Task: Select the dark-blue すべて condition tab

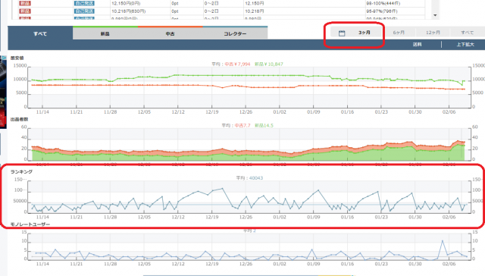Action: pyautogui.click(x=40, y=33)
